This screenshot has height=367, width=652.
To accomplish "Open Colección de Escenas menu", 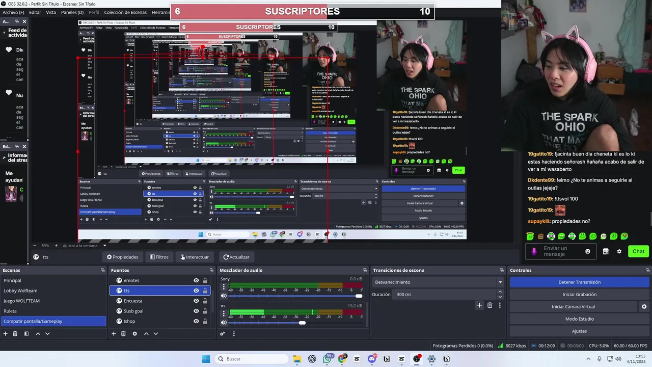I will click(125, 12).
